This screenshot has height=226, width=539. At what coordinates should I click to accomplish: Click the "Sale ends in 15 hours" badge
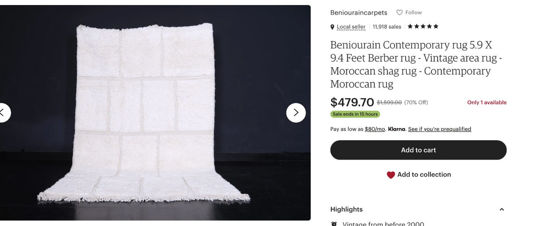click(355, 114)
